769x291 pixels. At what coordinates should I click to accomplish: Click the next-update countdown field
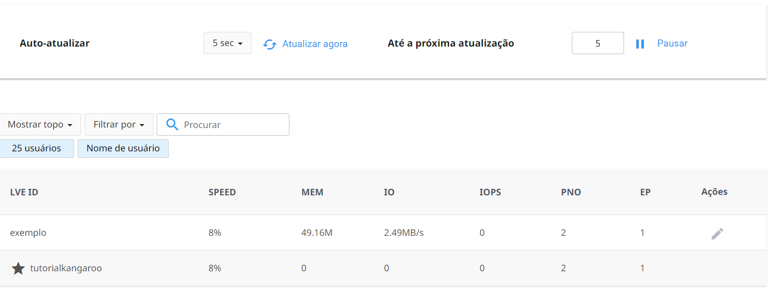[x=598, y=44]
